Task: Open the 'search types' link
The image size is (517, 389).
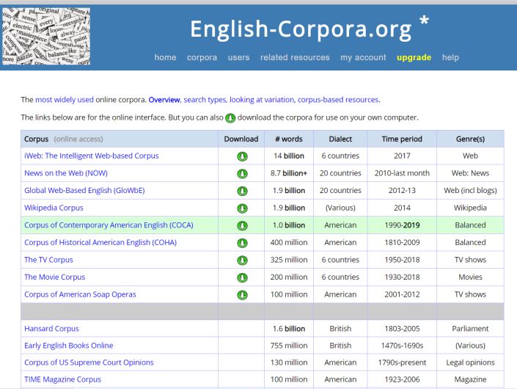Action: (x=205, y=100)
